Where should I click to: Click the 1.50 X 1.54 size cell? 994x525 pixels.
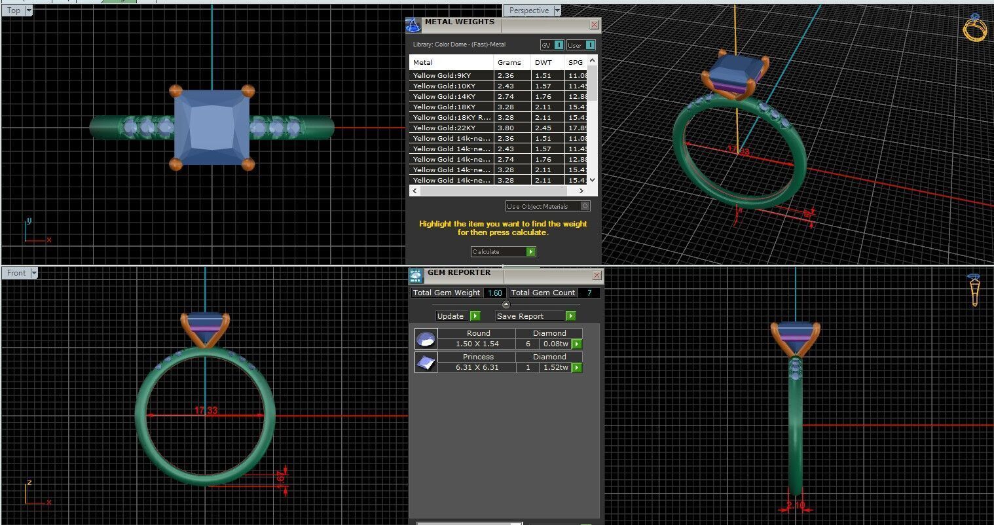(477, 344)
